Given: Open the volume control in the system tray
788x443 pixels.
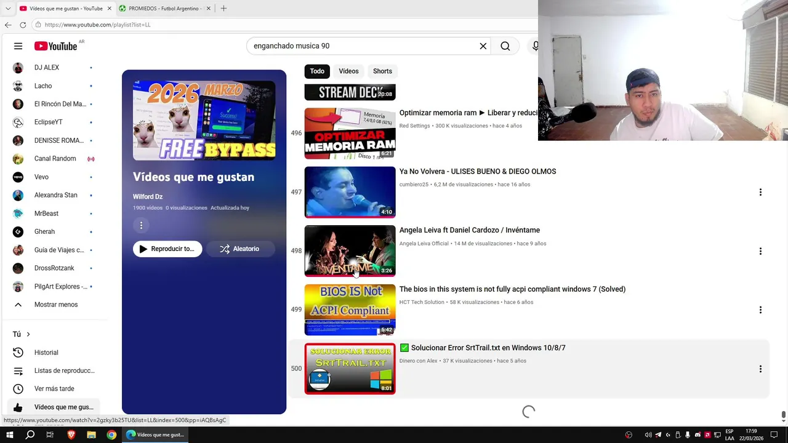Looking at the screenshot, I should tap(648, 435).
